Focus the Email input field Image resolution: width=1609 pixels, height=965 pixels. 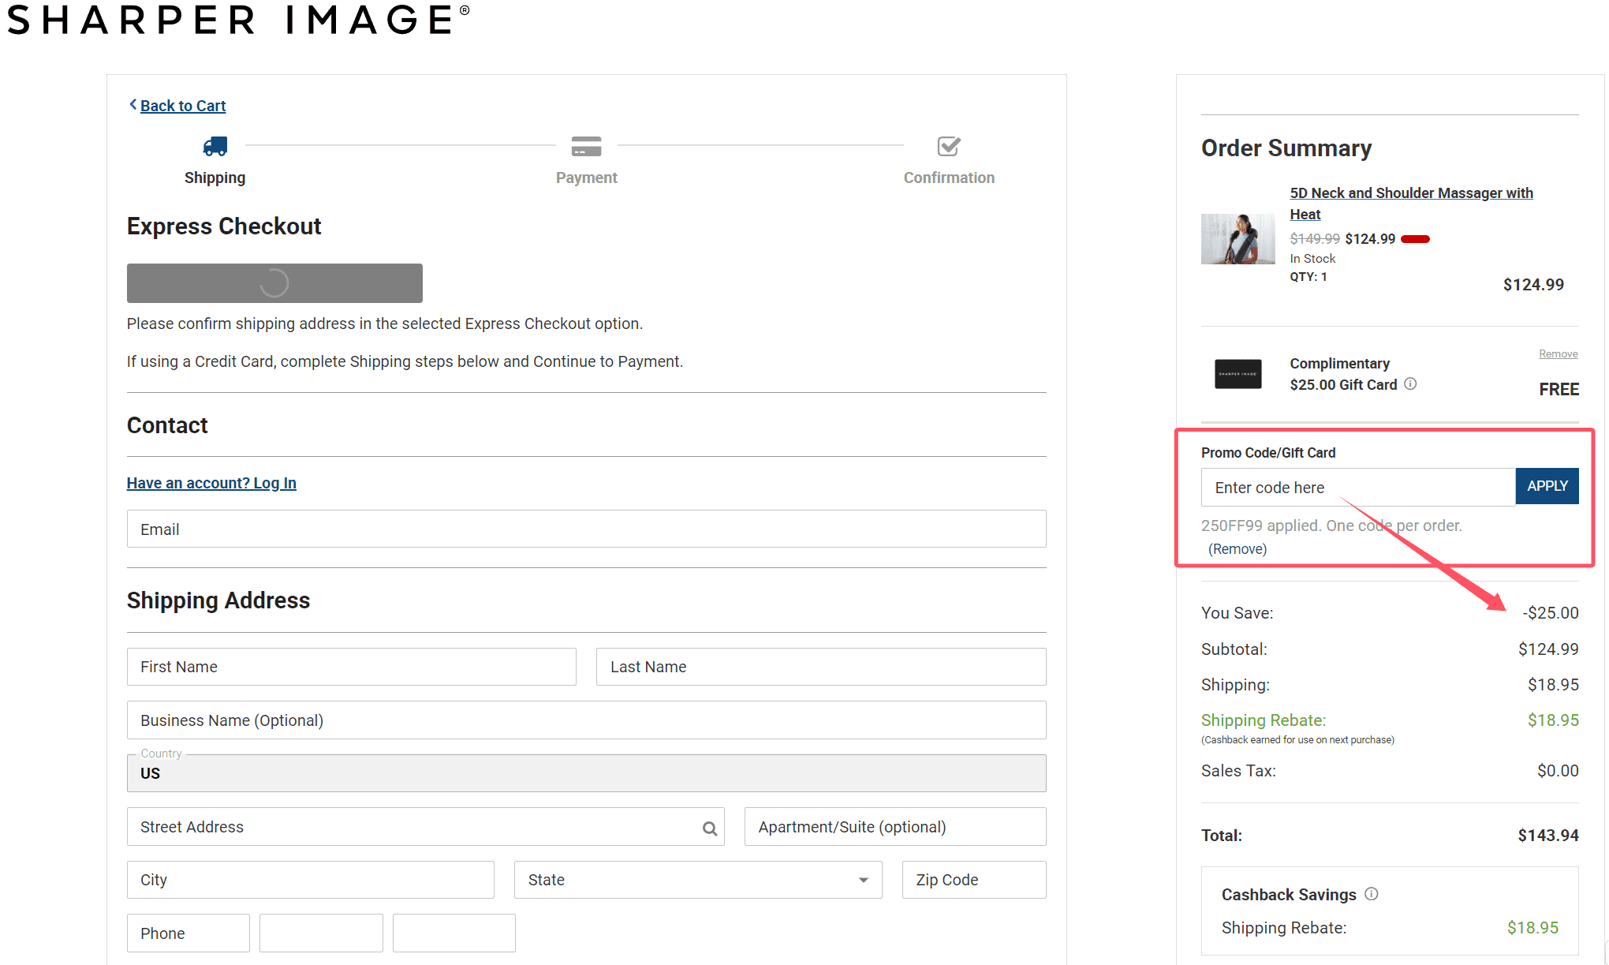586,529
